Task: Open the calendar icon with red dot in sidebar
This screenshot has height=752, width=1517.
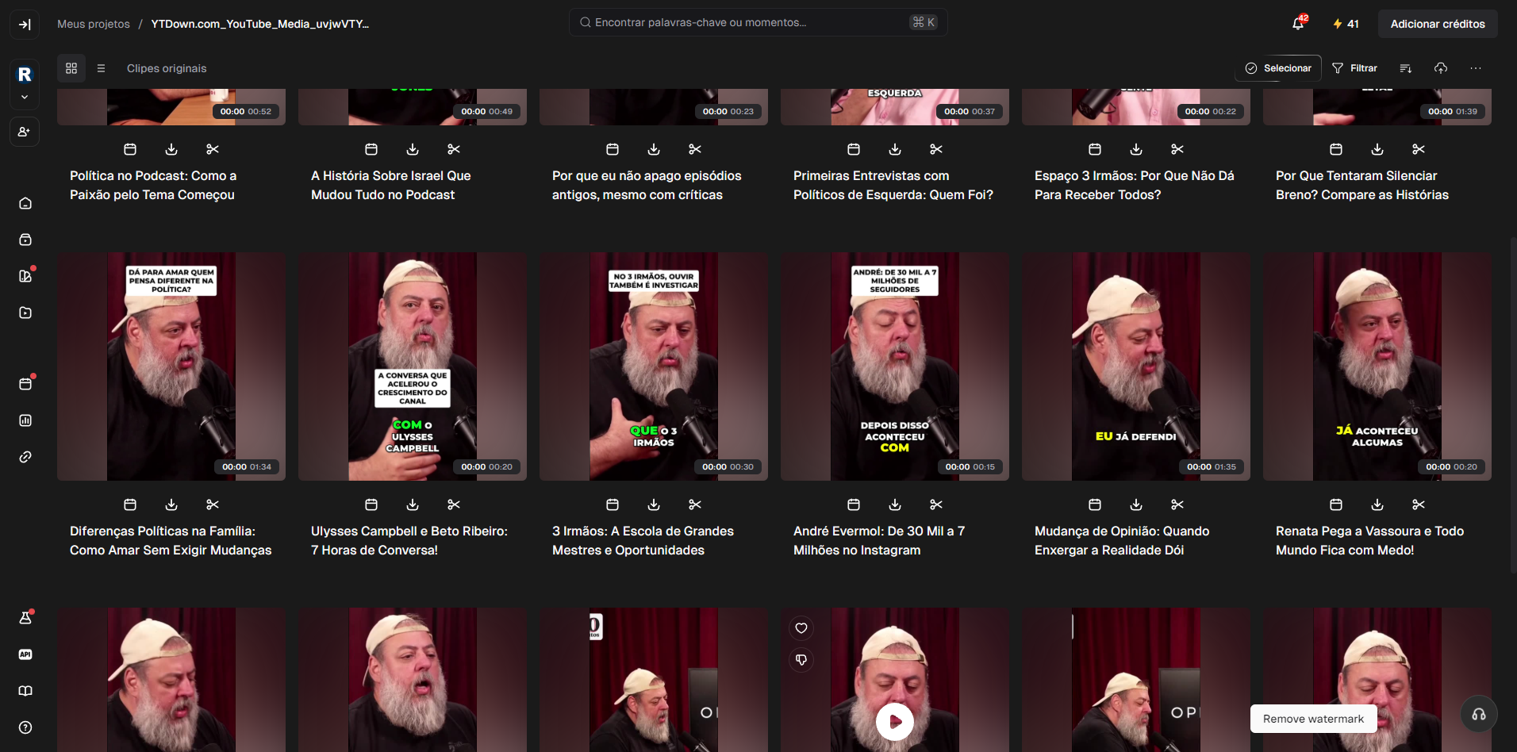Action: pyautogui.click(x=25, y=384)
